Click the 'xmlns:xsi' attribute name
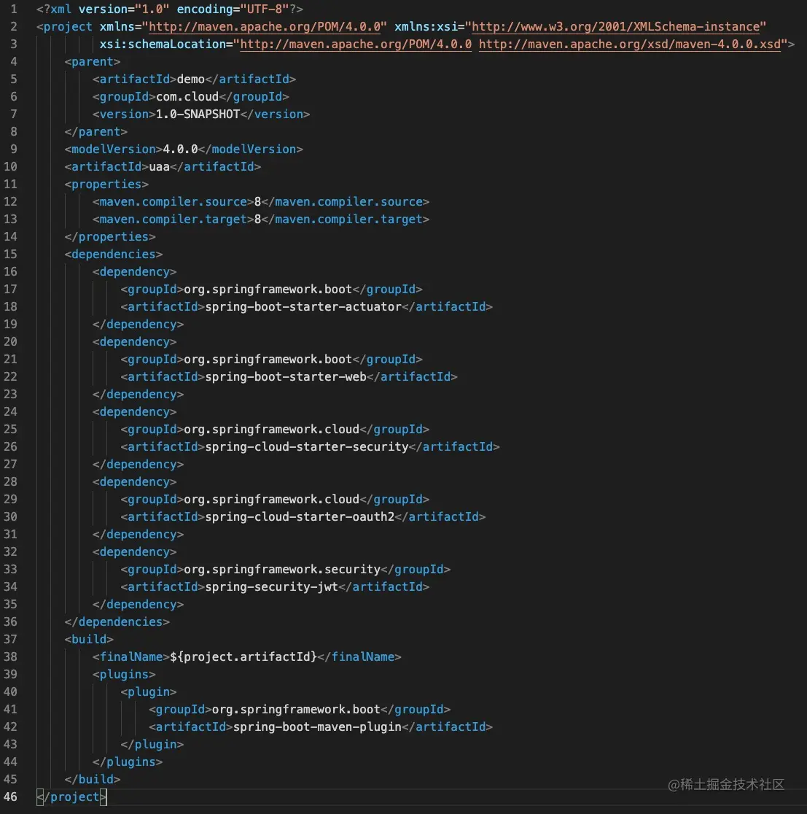The height and width of the screenshot is (814, 807). 426,26
